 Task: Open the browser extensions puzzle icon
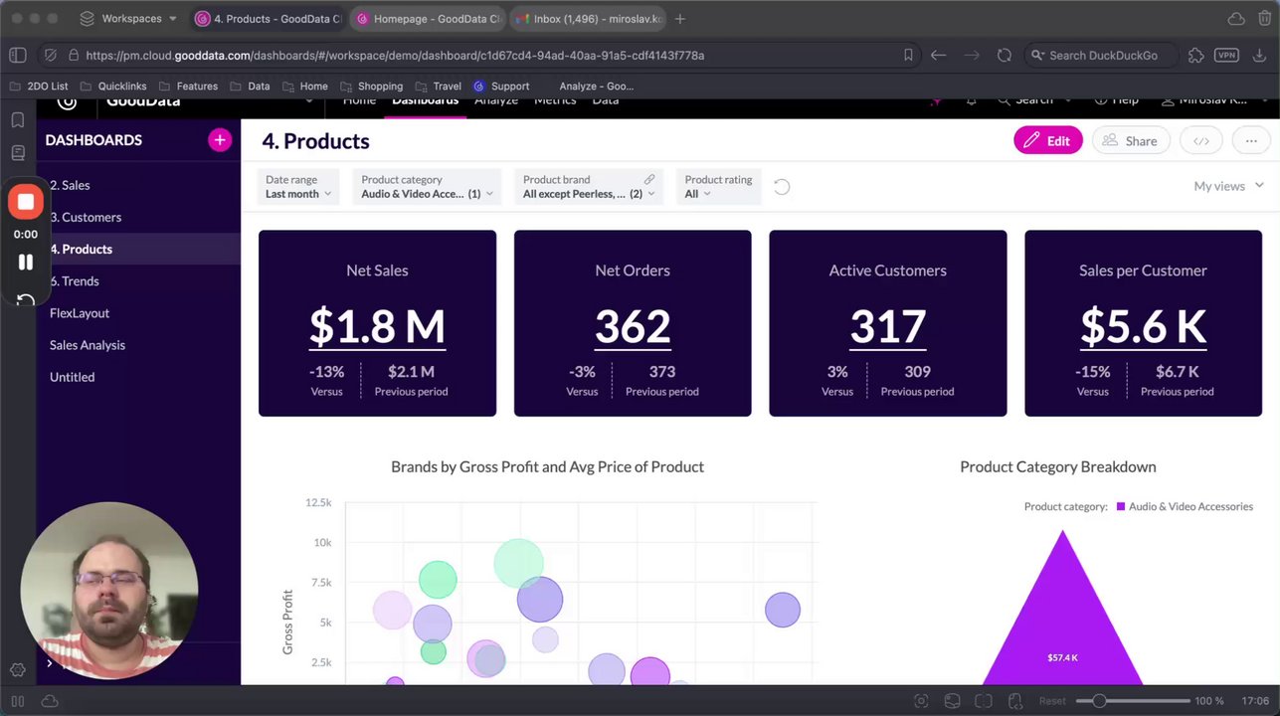[x=1196, y=56]
